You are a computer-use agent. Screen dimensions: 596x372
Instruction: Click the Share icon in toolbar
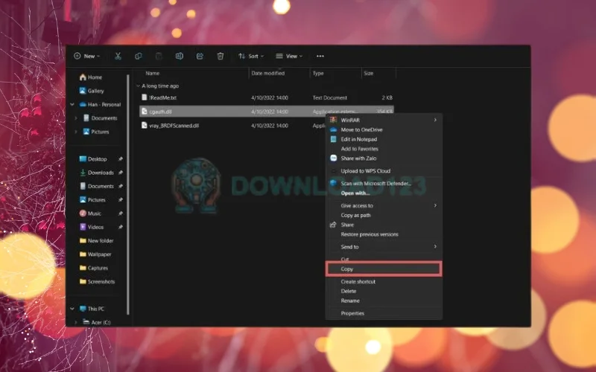click(x=200, y=57)
